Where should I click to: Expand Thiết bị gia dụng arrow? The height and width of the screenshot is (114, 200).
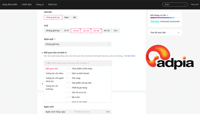[67, 88]
